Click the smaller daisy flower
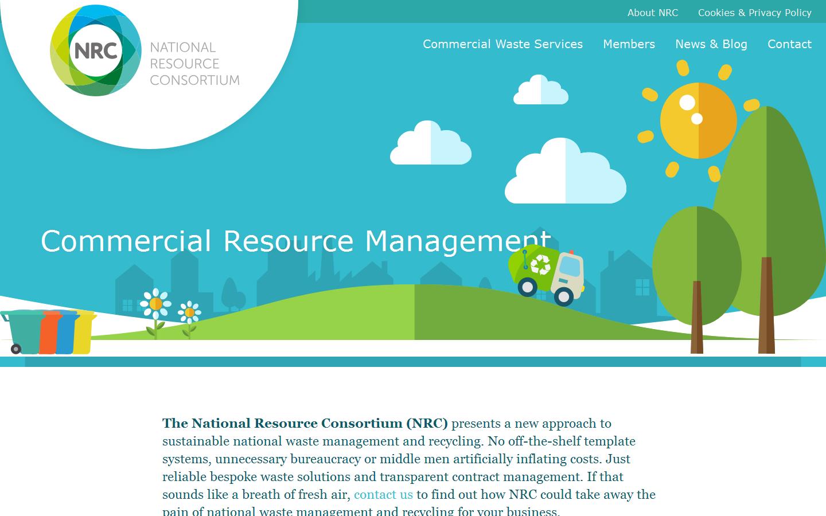The width and height of the screenshot is (826, 516). click(x=189, y=312)
